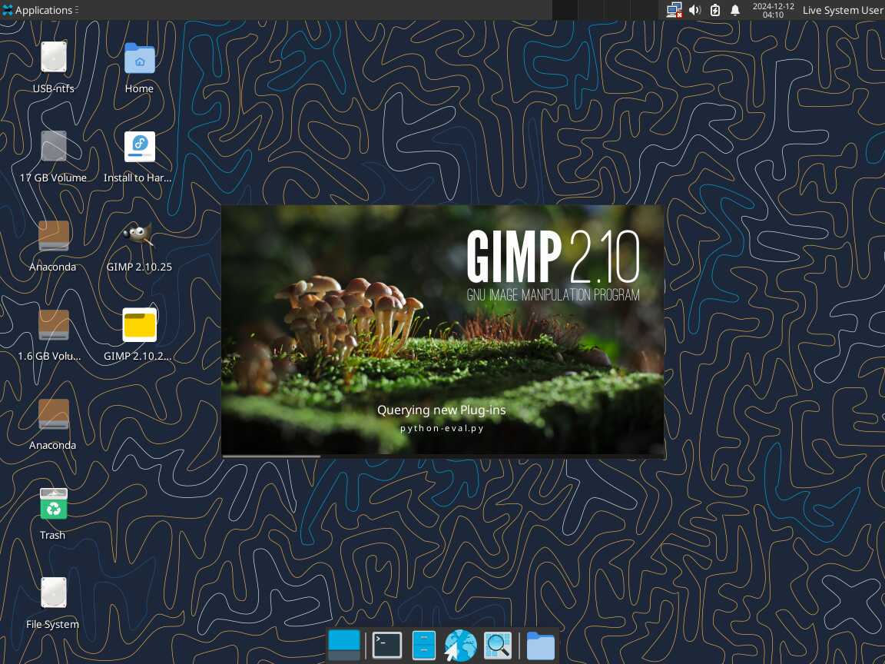Open the Trash icon

coord(54,503)
